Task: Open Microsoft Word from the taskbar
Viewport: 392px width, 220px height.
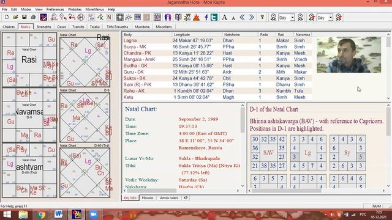Action: coord(59,215)
